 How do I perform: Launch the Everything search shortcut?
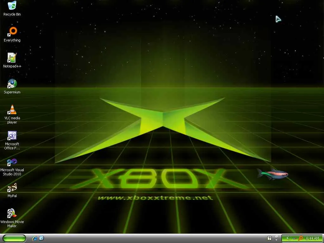click(x=12, y=34)
